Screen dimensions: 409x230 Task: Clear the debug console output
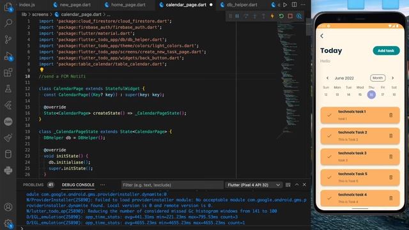288,185
